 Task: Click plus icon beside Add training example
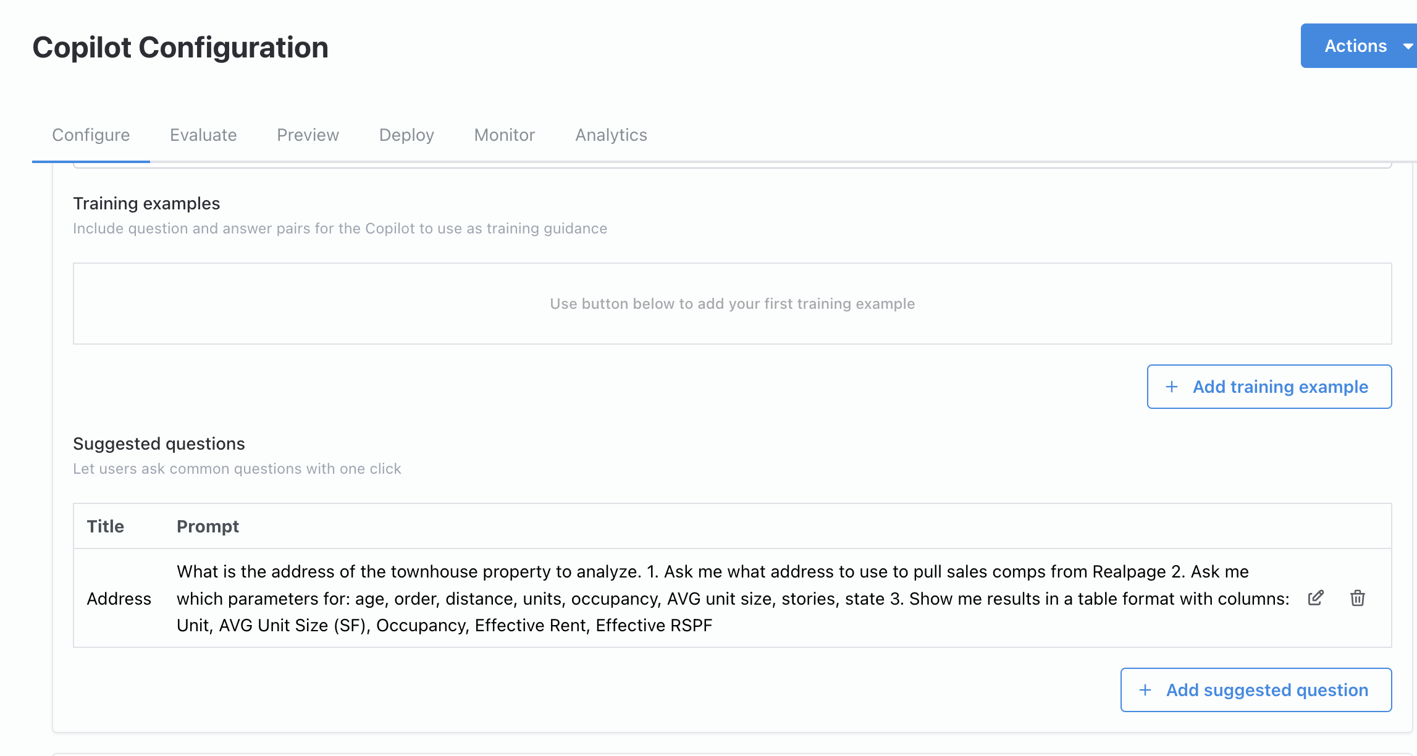[x=1171, y=387]
